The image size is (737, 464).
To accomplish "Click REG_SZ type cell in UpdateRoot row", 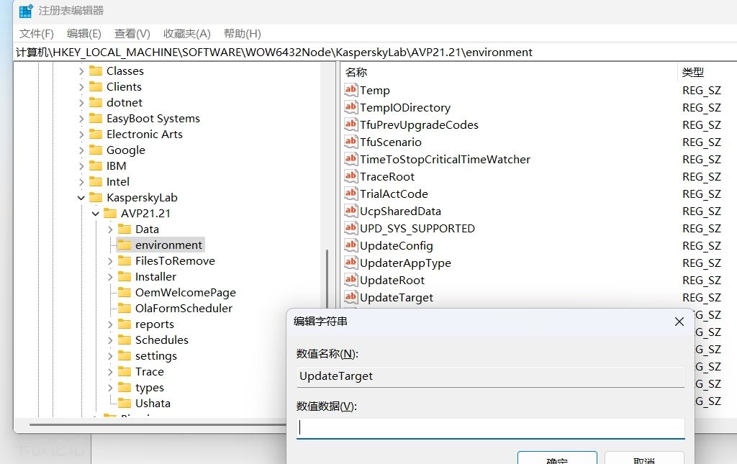I will pos(701,281).
